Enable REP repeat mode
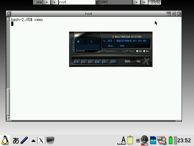 tap(138, 62)
